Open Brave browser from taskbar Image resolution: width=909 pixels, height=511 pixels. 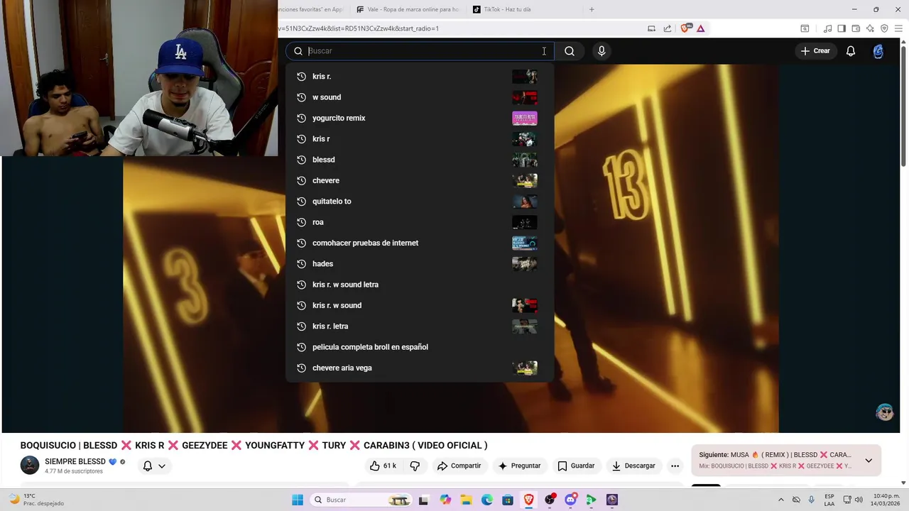(528, 500)
